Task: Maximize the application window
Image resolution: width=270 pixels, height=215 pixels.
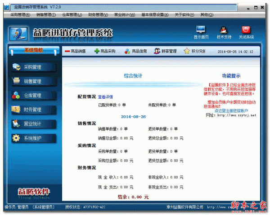Action: 256,8
